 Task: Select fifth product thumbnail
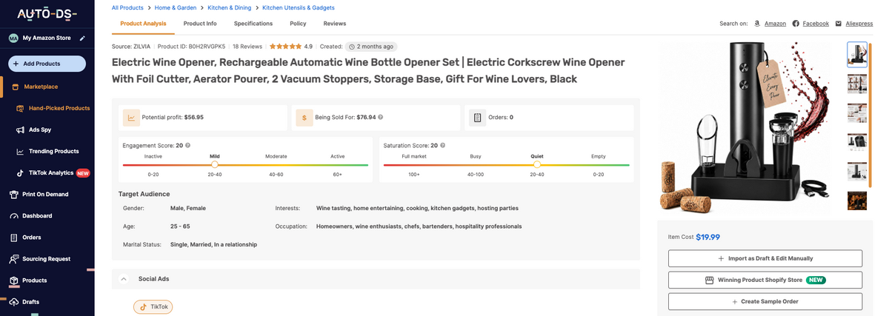click(856, 172)
